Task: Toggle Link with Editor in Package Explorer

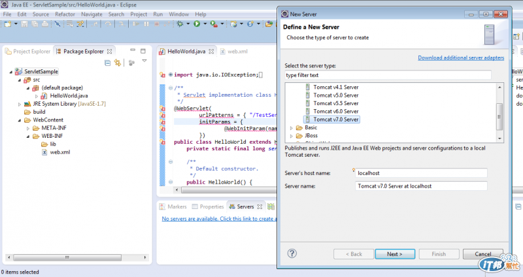Action: pyautogui.click(x=118, y=63)
